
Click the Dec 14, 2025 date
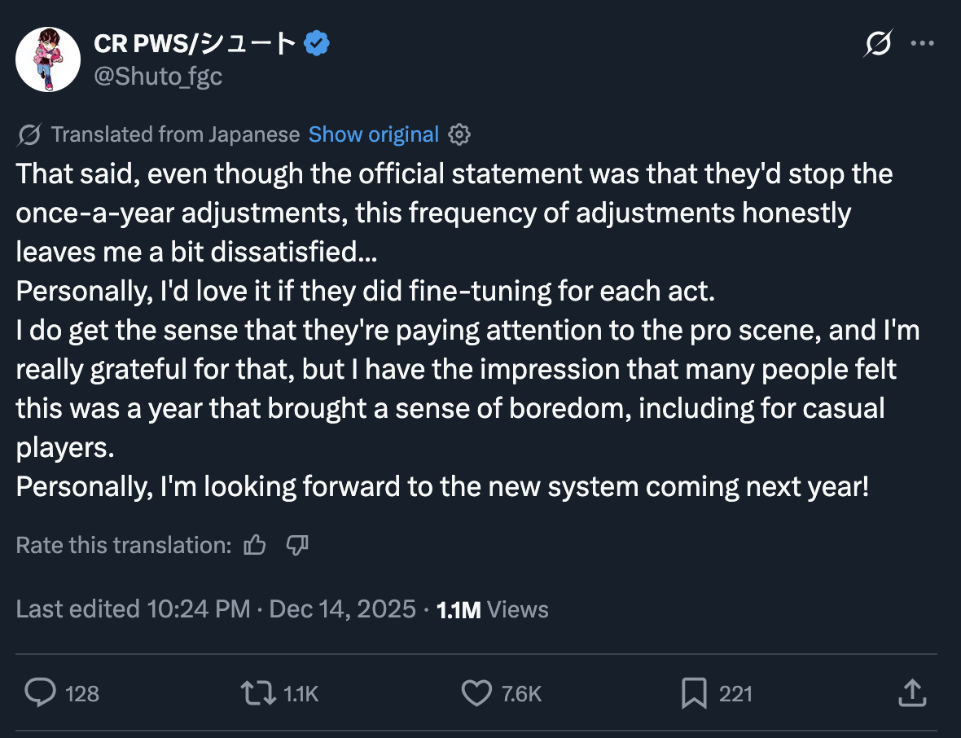coord(343,609)
